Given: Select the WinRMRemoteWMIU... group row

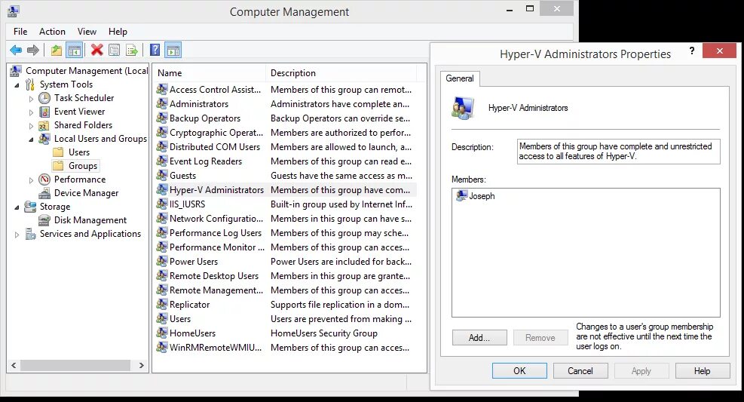Looking at the screenshot, I should [286, 348].
